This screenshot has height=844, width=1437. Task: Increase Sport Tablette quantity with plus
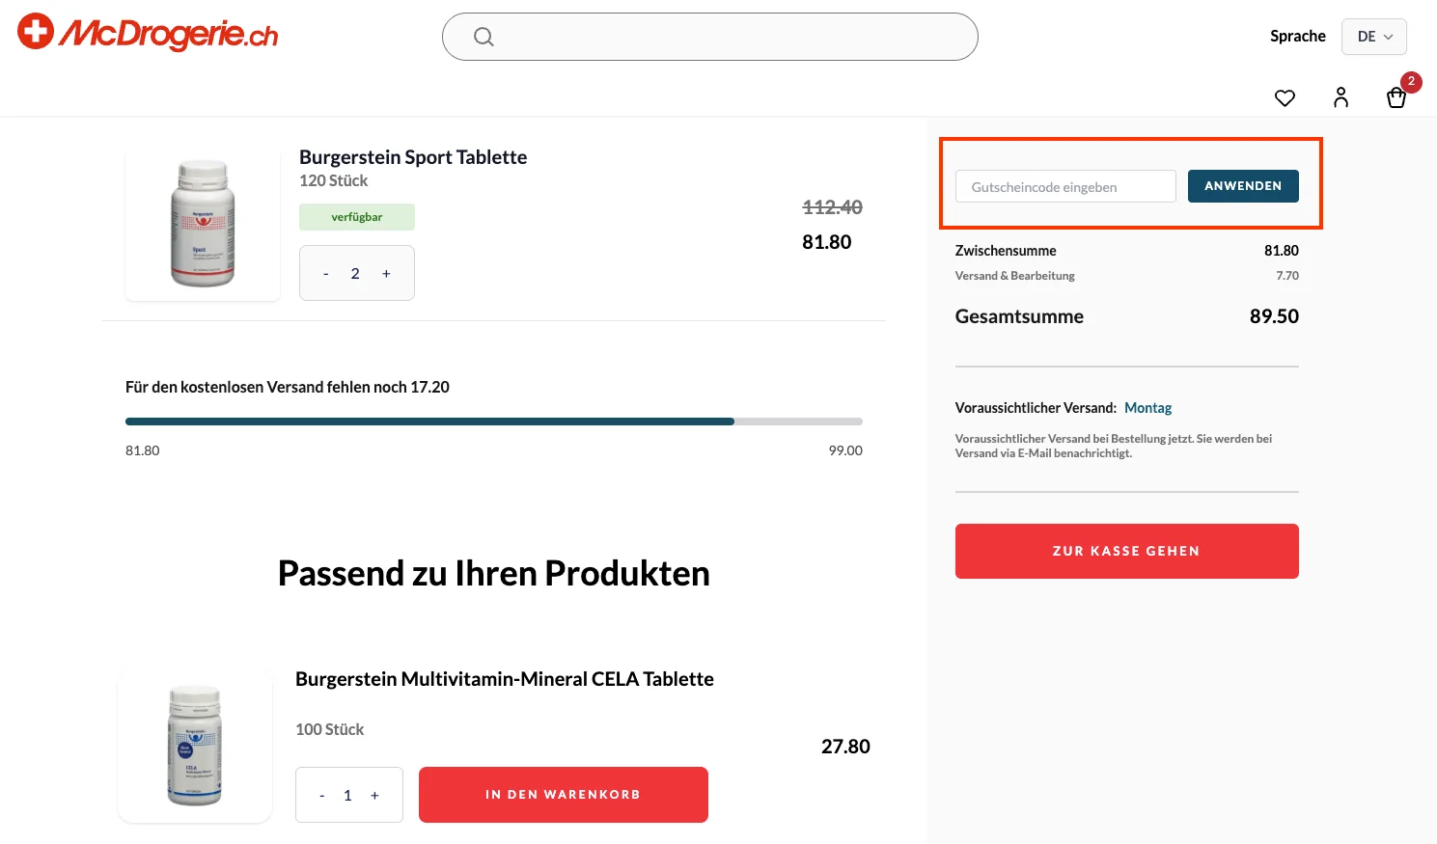(386, 273)
